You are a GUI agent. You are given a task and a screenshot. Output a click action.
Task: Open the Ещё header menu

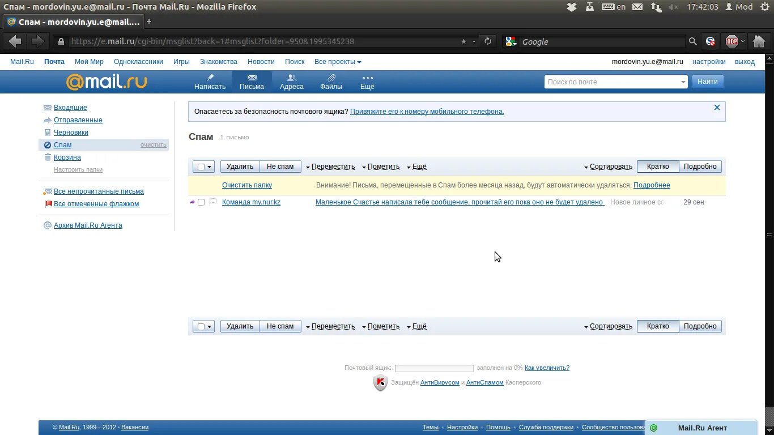point(367,82)
